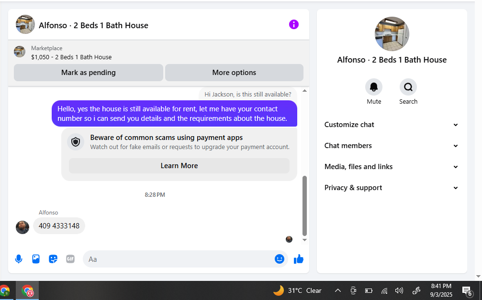Open the Marketplace listing $1,050 link
The width and height of the screenshot is (482, 300).
point(71,57)
